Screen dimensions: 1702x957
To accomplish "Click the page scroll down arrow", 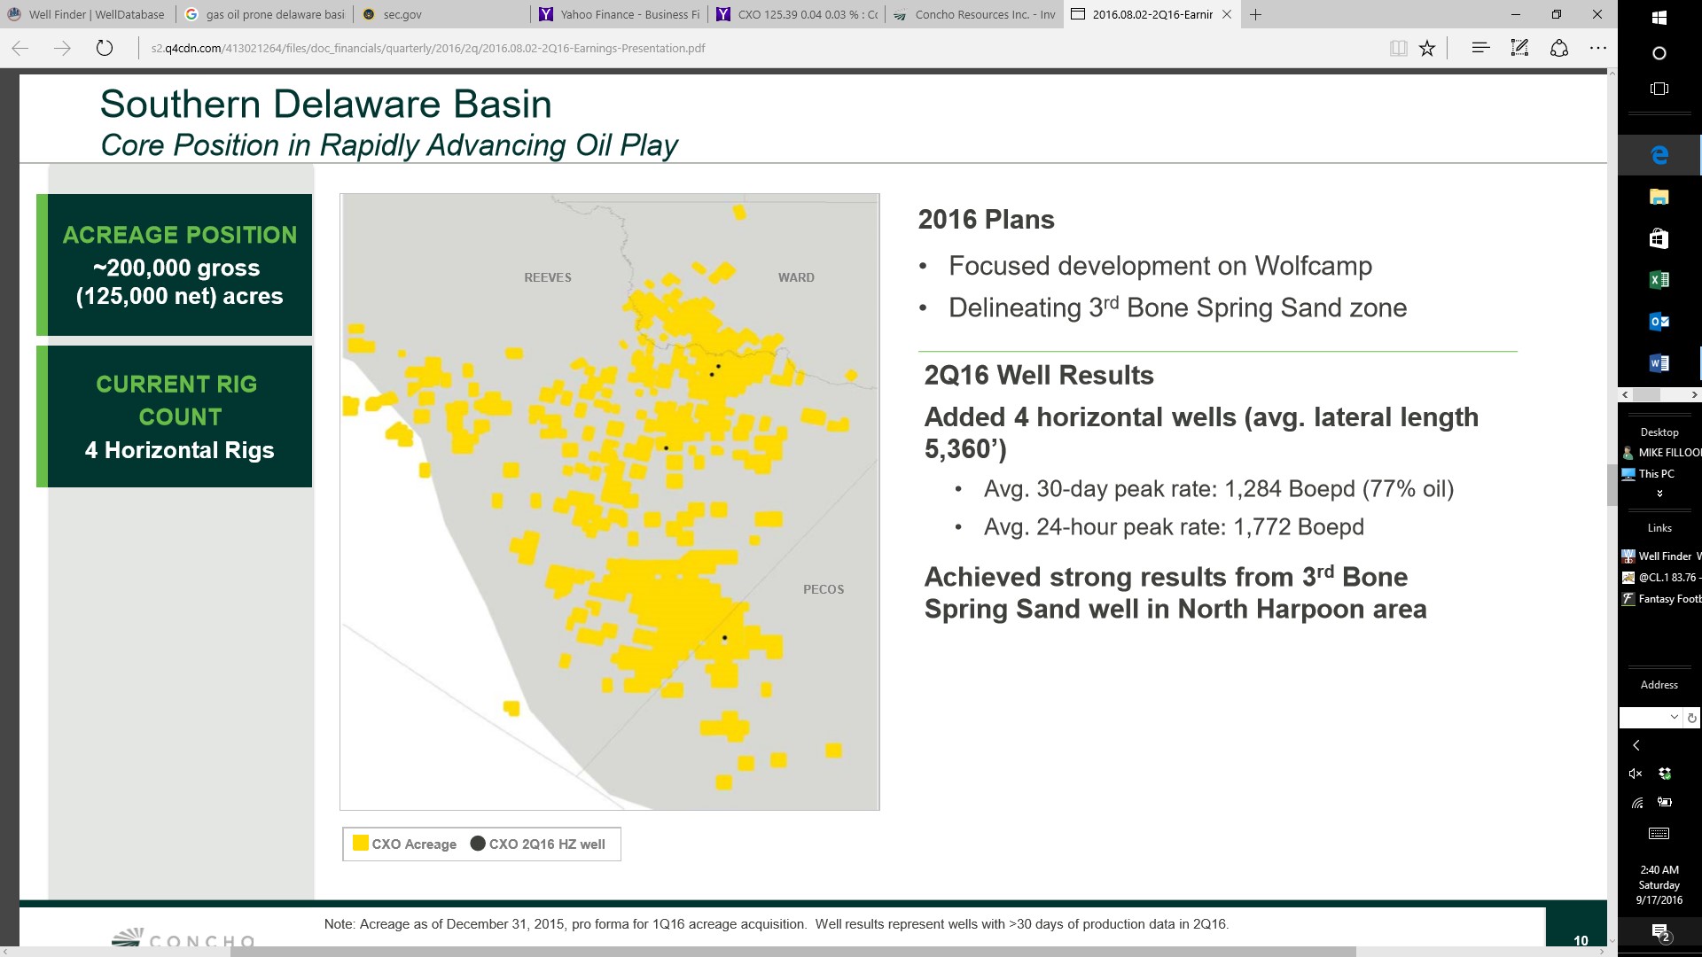I will click(x=1612, y=941).
